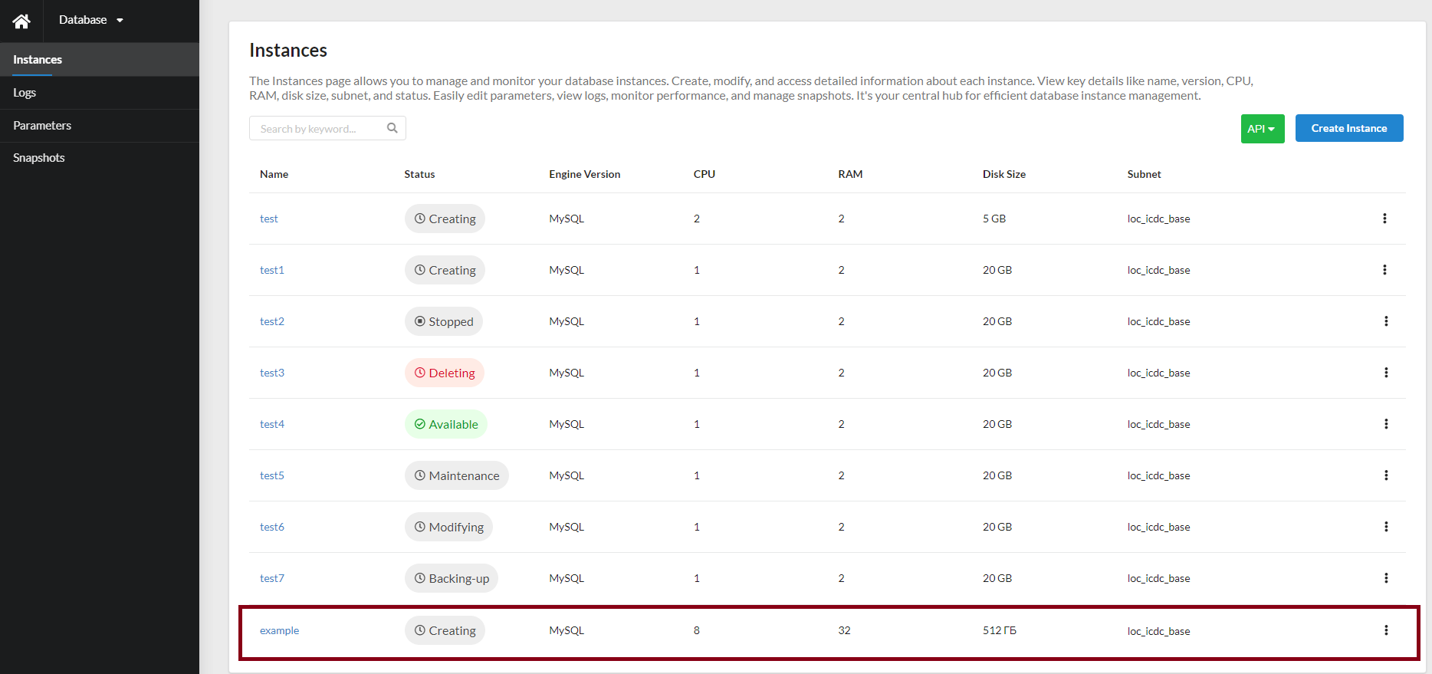Open the kebab menu for test2 row
The width and height of the screenshot is (1432, 674).
coord(1385,321)
